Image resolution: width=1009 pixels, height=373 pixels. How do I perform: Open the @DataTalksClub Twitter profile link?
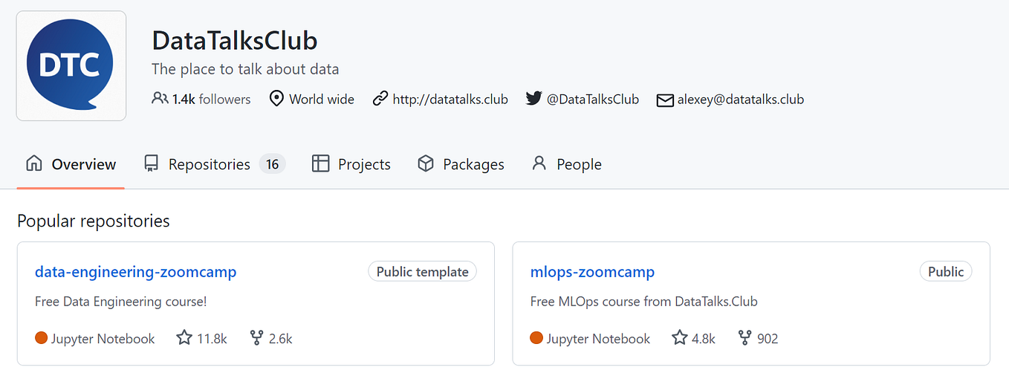(x=592, y=99)
